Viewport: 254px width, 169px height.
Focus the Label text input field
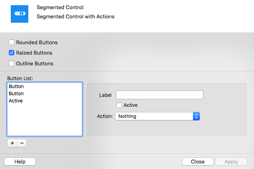click(x=159, y=95)
